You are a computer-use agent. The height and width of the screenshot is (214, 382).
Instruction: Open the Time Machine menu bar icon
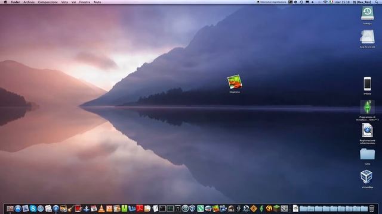click(x=301, y=2)
